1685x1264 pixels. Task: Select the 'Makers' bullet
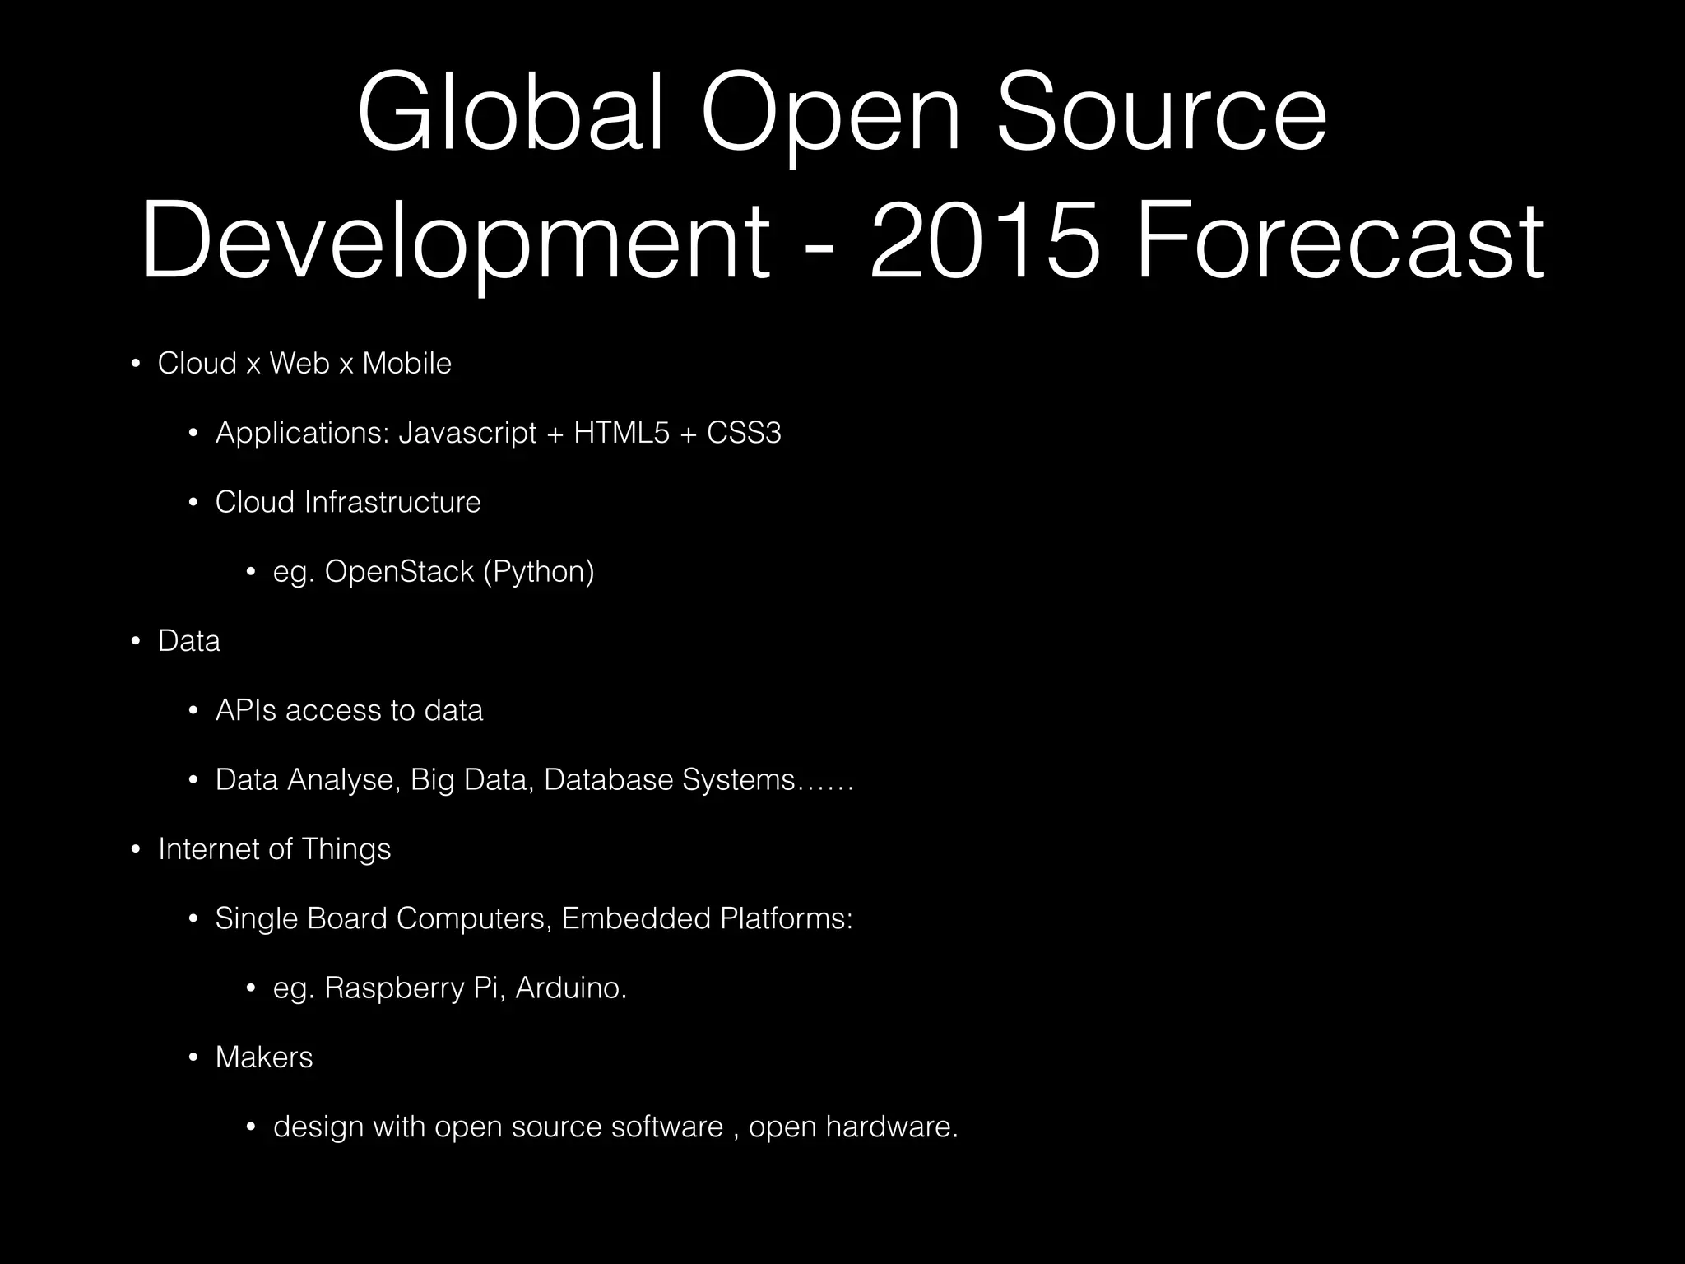tap(264, 1057)
